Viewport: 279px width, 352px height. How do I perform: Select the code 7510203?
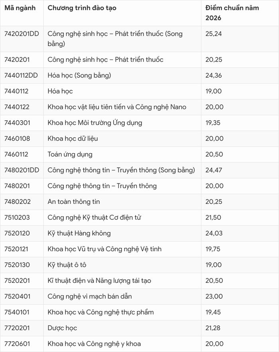click(x=17, y=217)
